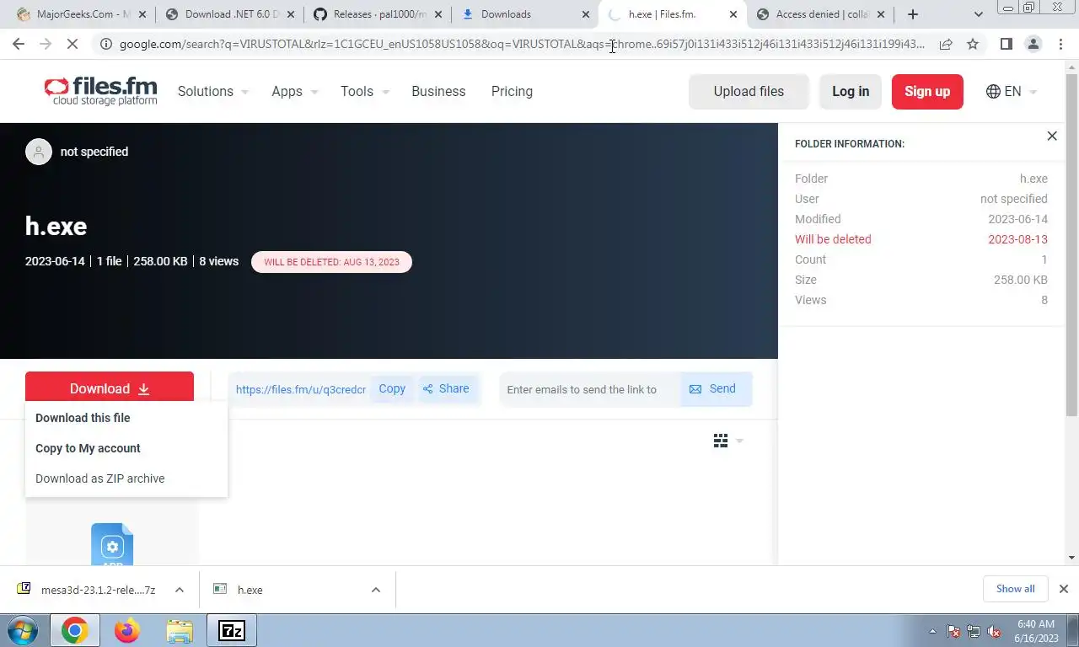
Task: Bookmark this page with the star icon
Action: tap(973, 45)
